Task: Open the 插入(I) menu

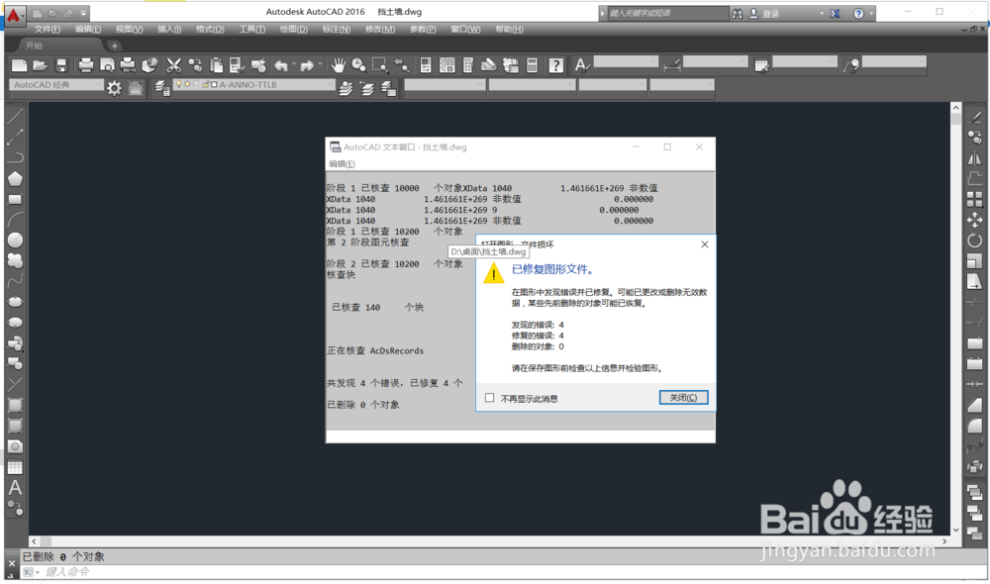Action: [169, 29]
